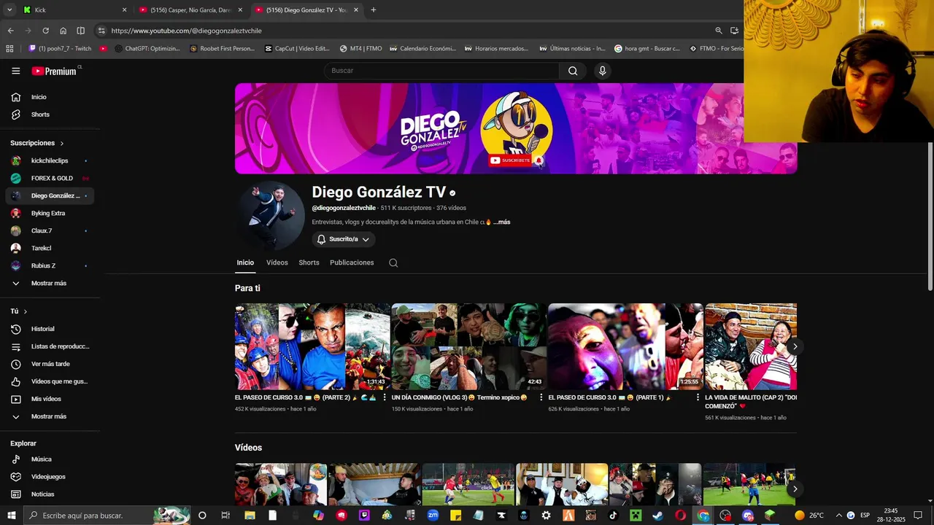The image size is (934, 525).
Task: Expand Mostrar más under subscriptions
Action: [50, 283]
